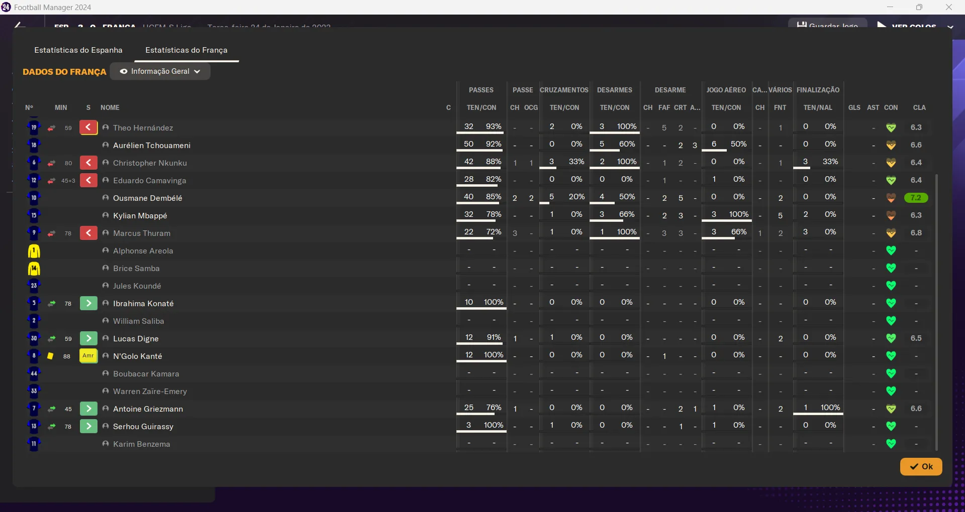Viewport: 965px width, 512px height.
Task: Sort by CON condition column header
Action: point(891,107)
